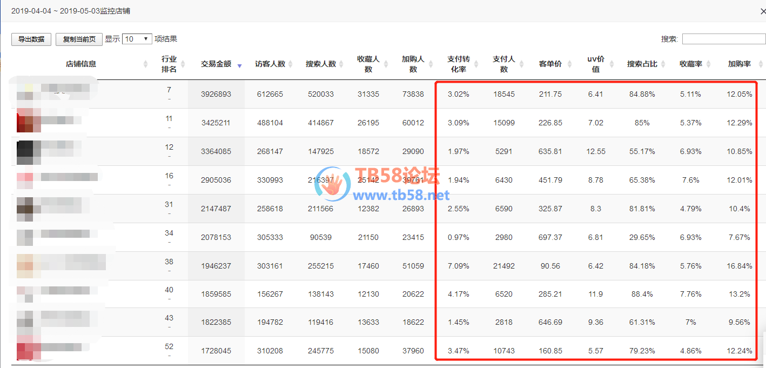Sort by 行业排名 column sort icon
The width and height of the screenshot is (766, 368).
pyautogui.click(x=183, y=64)
